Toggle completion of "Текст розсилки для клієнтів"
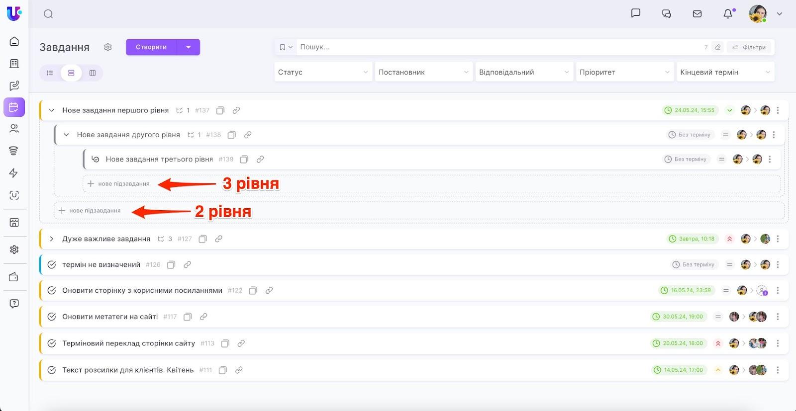This screenshot has width=796, height=411. [52, 370]
